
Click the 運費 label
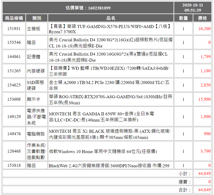185,182
